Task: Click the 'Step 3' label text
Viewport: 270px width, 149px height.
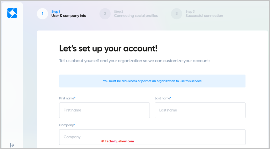Action: pyautogui.click(x=190, y=12)
